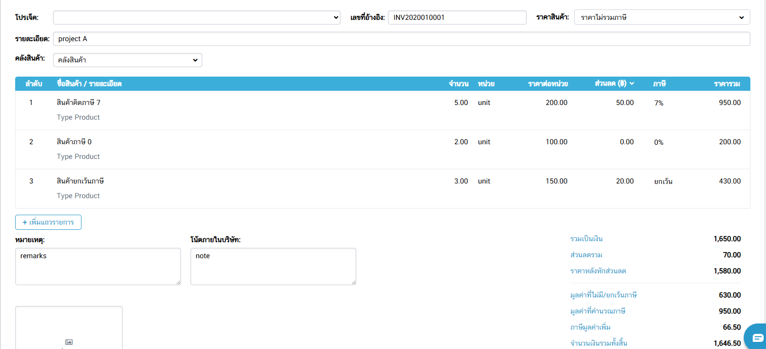Open the โปรเจ็ค project dropdown

point(197,17)
